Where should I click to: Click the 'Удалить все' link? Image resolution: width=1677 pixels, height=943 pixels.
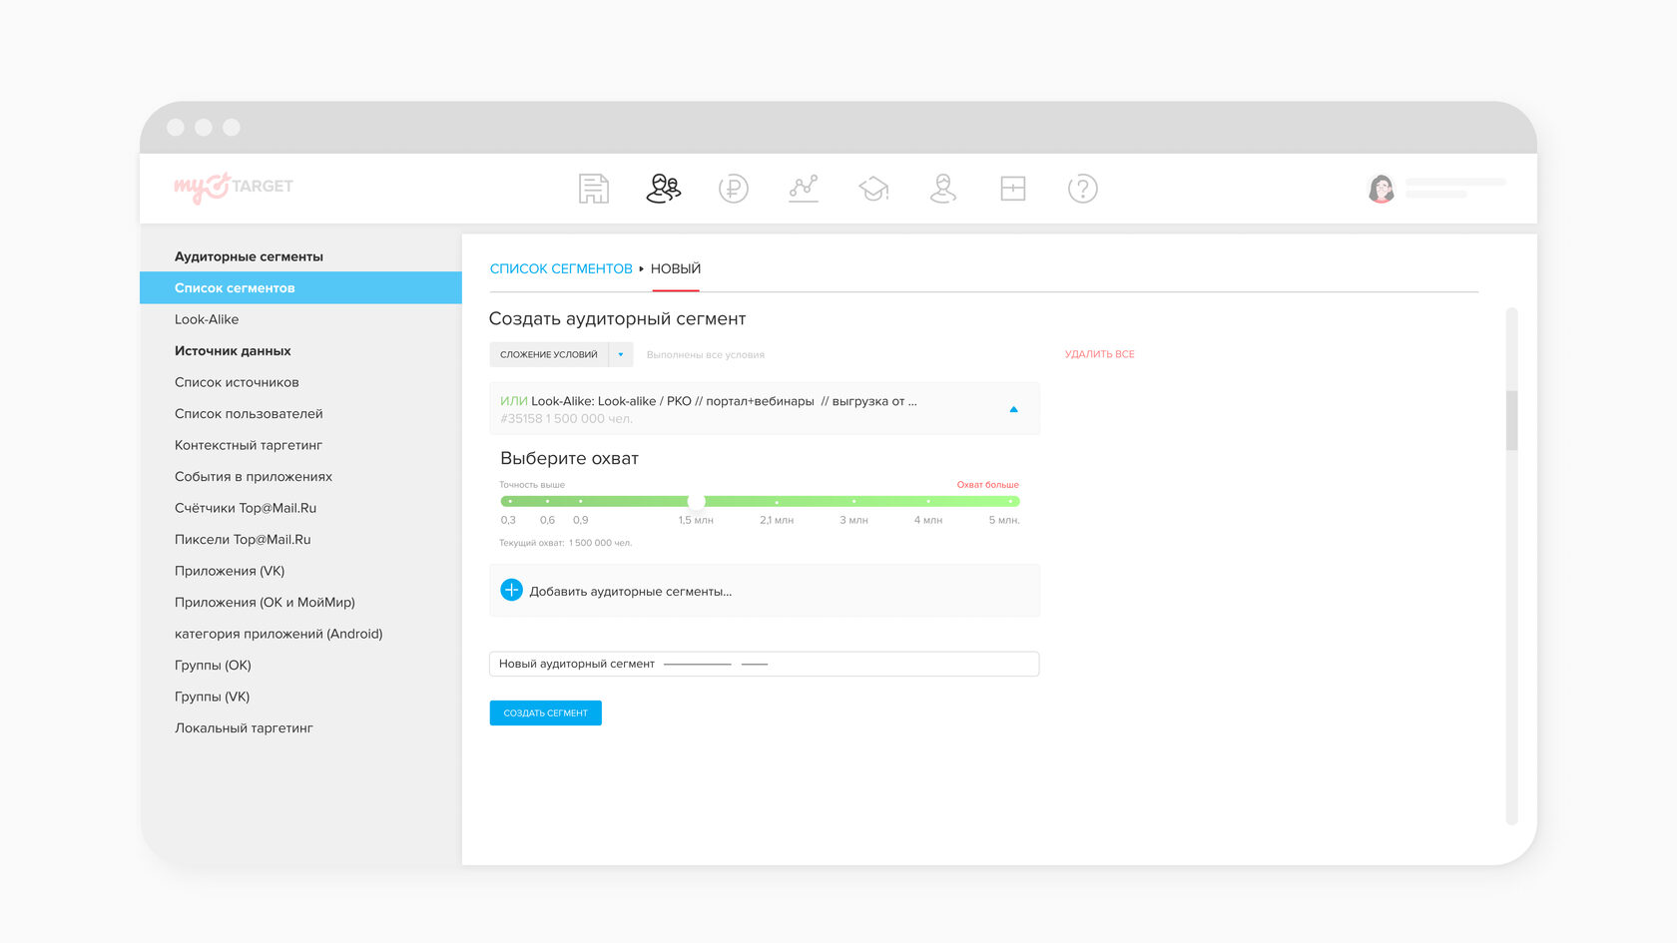coord(1099,354)
